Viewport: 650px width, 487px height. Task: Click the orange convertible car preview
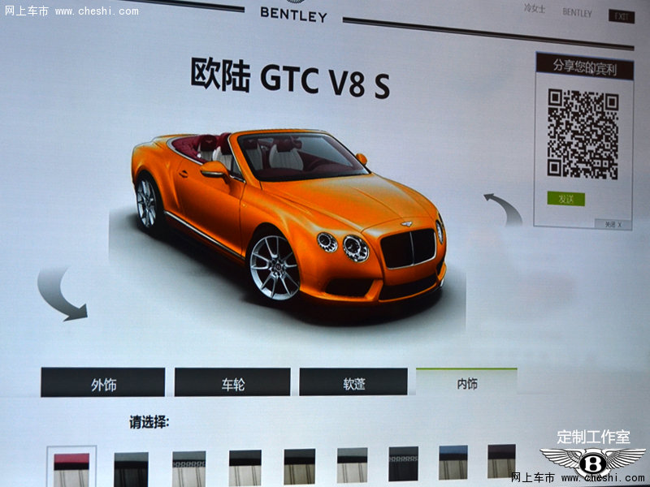[x=289, y=215]
